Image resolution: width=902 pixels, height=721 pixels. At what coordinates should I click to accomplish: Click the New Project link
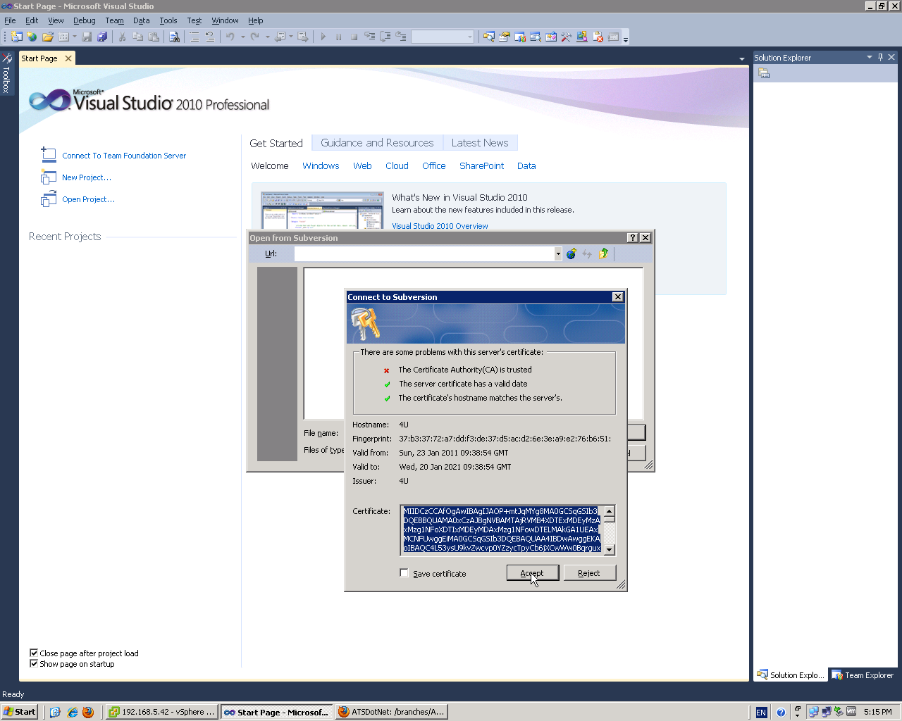pos(87,177)
